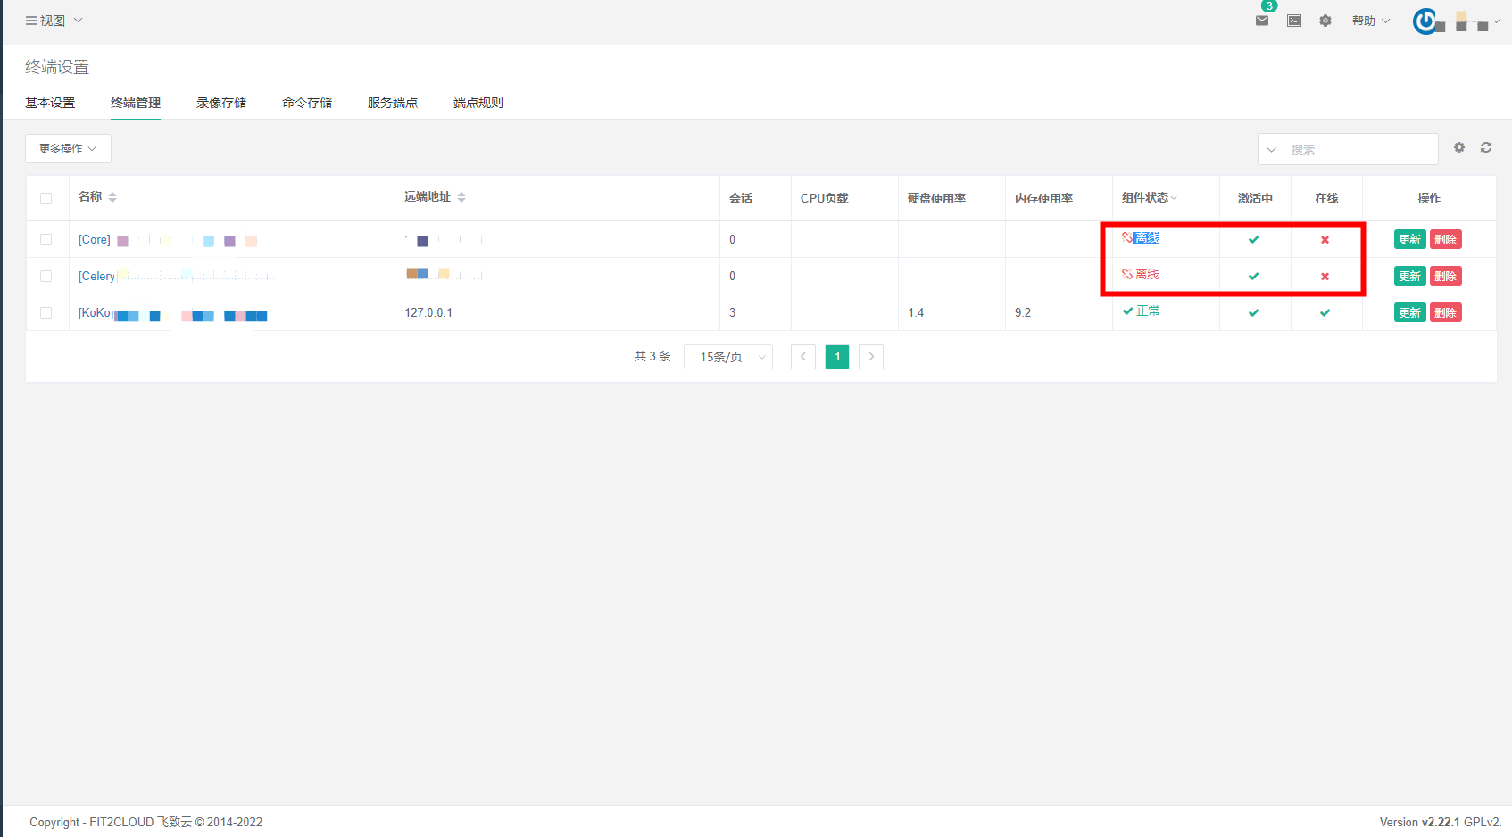Refresh the terminal list
The height and width of the screenshot is (837, 1512).
pos(1486,147)
